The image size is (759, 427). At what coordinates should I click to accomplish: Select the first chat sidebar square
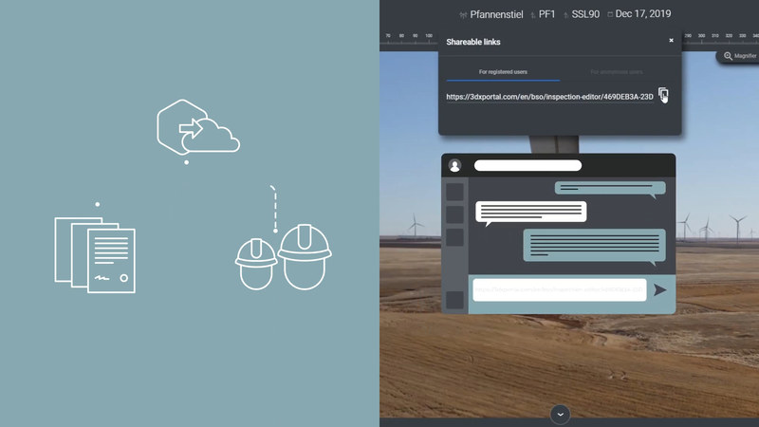click(x=455, y=192)
